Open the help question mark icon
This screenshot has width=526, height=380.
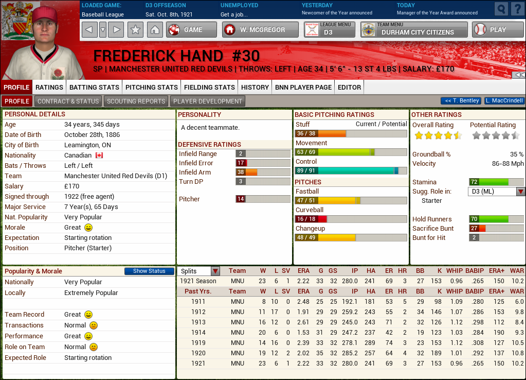click(x=517, y=9)
